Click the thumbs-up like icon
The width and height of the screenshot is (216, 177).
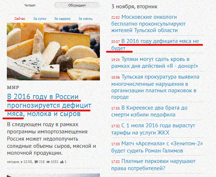tap(62, 162)
